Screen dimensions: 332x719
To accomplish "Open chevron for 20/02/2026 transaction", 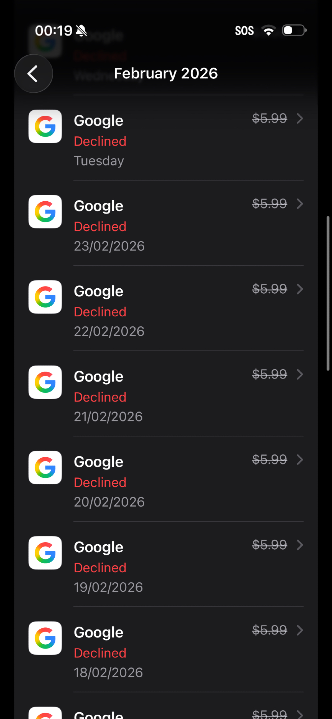I will tap(300, 459).
